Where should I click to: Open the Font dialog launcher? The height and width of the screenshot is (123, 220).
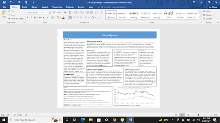[66, 23]
